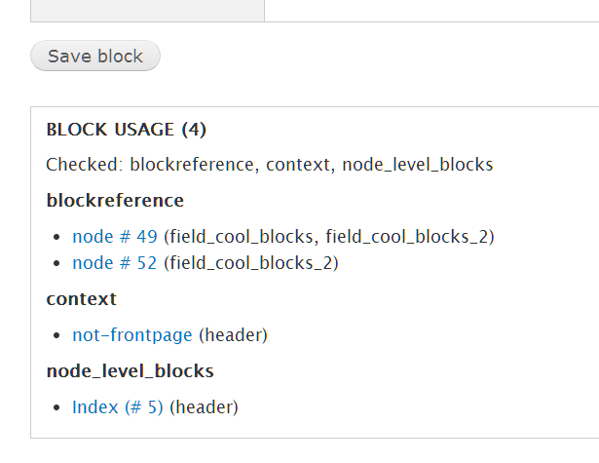Screen dimensions: 599x463
Task: Click the bullet before node # 52
Action: point(56,264)
